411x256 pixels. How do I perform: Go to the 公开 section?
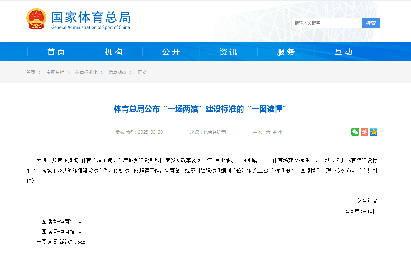(x=171, y=52)
